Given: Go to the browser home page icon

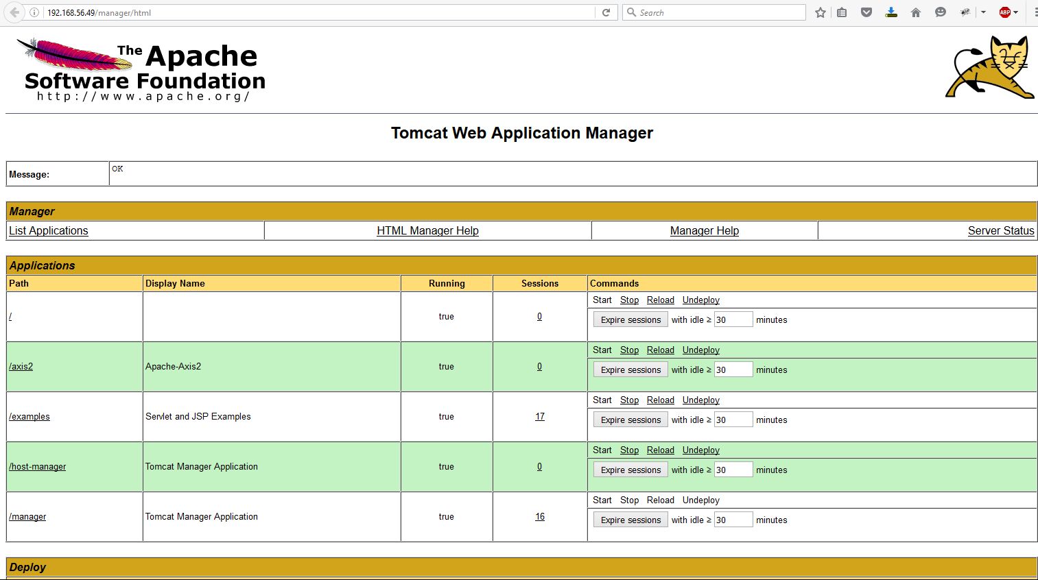Looking at the screenshot, I should 916,12.
